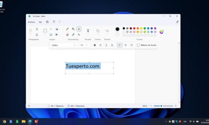Viewport: 209px width, 125px height.
Task: Select the rectangular selection tool
Action: tap(45, 31)
